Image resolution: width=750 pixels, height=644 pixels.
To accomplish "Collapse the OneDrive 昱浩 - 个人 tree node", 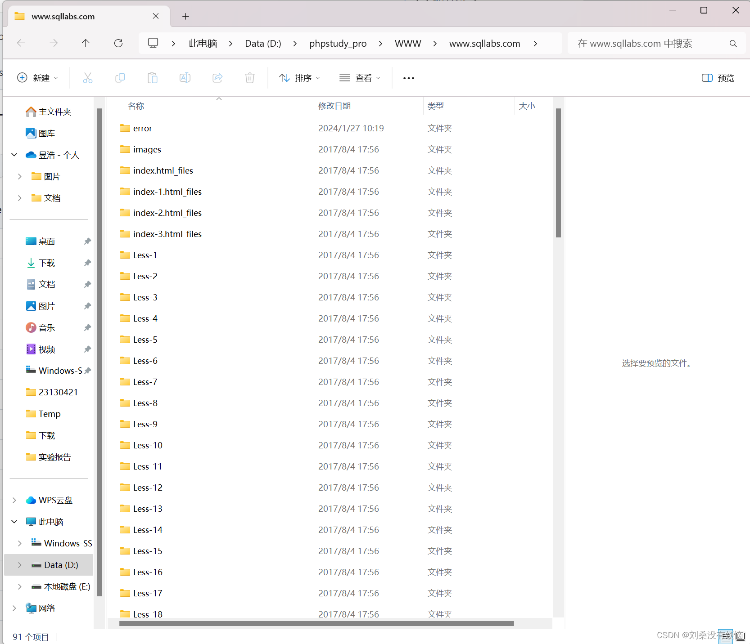I will 14,155.
